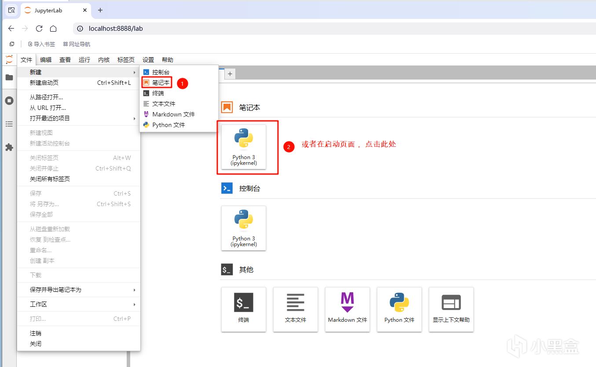Choose Python 文件 in the 新建 submenu

pos(179,125)
